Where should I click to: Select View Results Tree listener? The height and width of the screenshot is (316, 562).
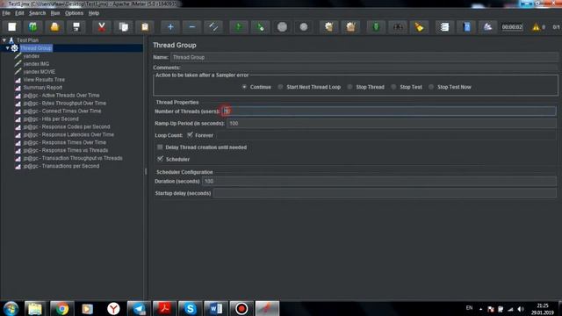point(44,80)
